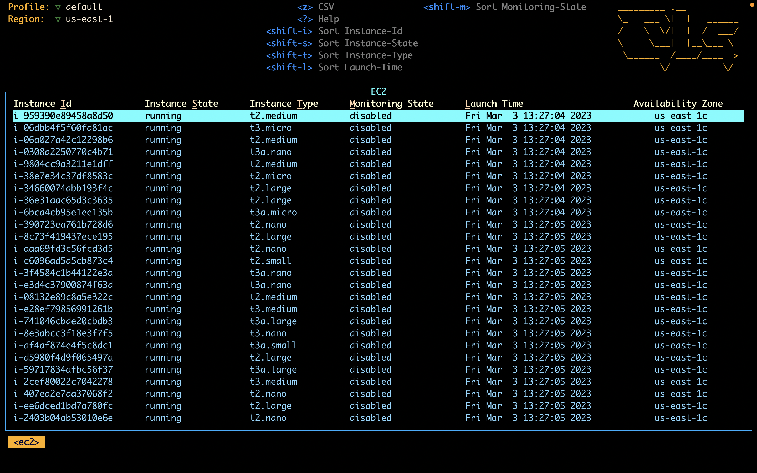Click the orange dot indicator top-right
This screenshot has height=473, width=757.
tap(752, 5)
